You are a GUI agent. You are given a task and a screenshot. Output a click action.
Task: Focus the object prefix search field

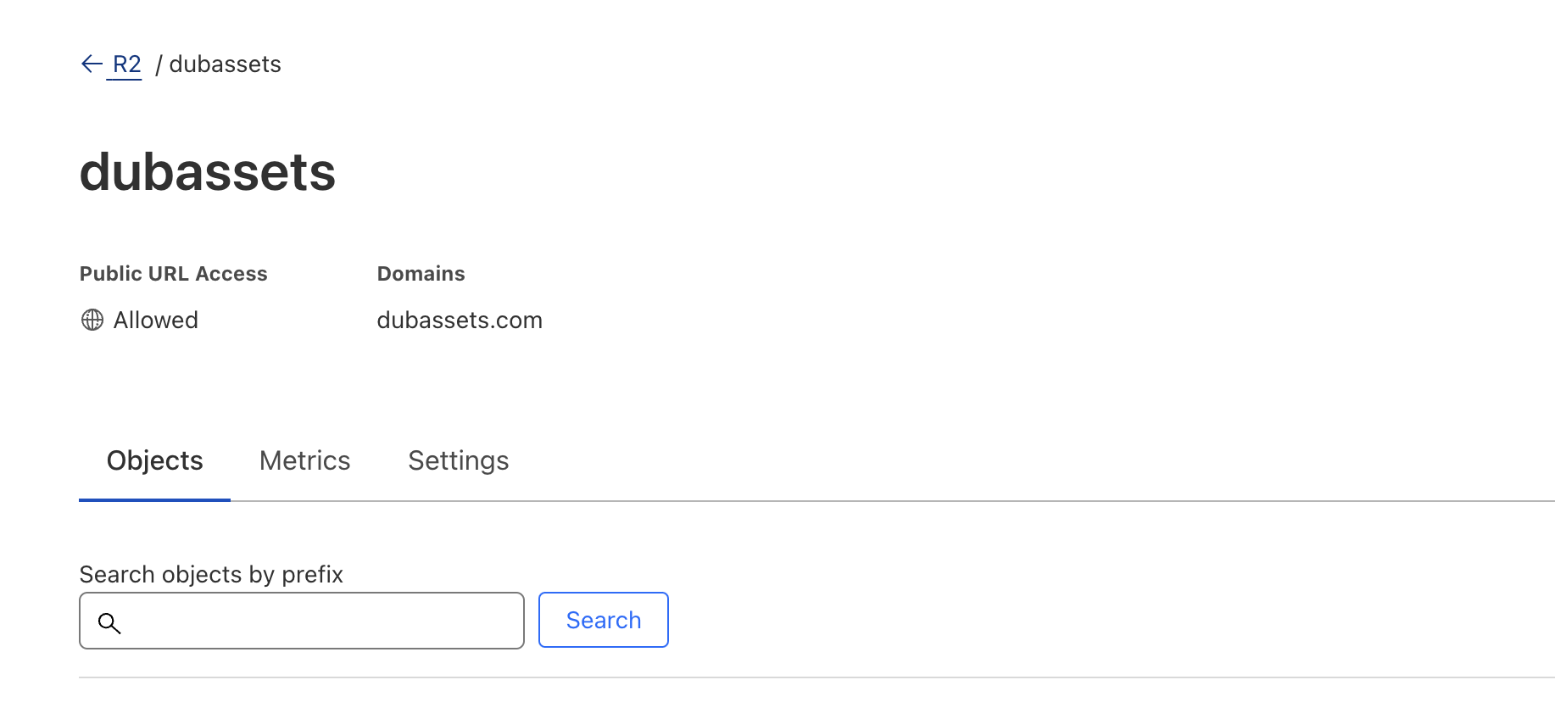click(x=302, y=621)
